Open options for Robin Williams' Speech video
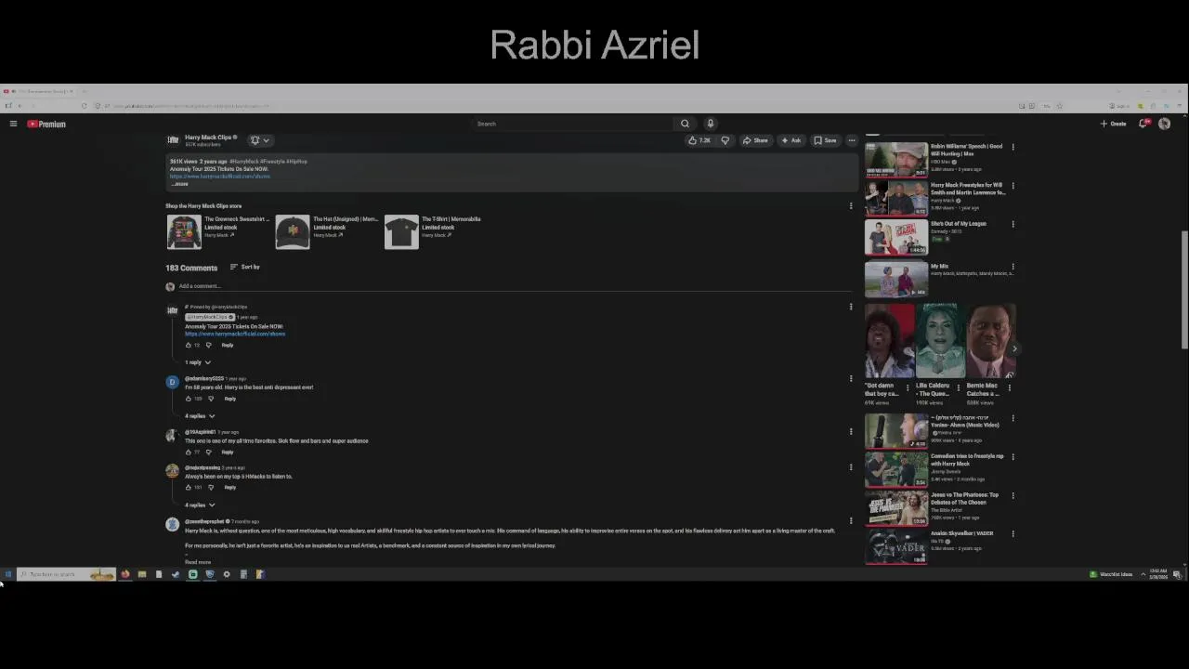1189x669 pixels. pos(1013,147)
